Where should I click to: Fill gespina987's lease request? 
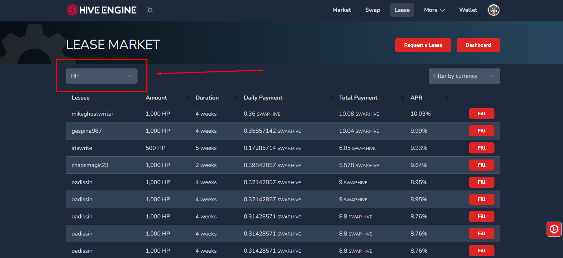coord(482,131)
